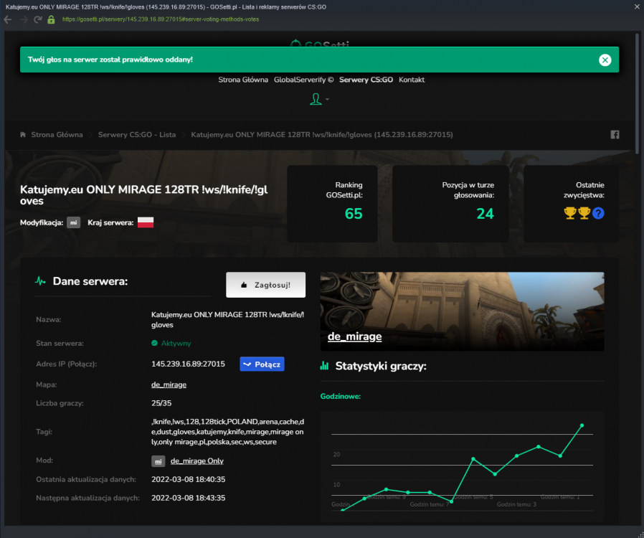644x538 pixels.
Task: Click the IP address 145.239.16.89:27015
Action: (x=188, y=364)
